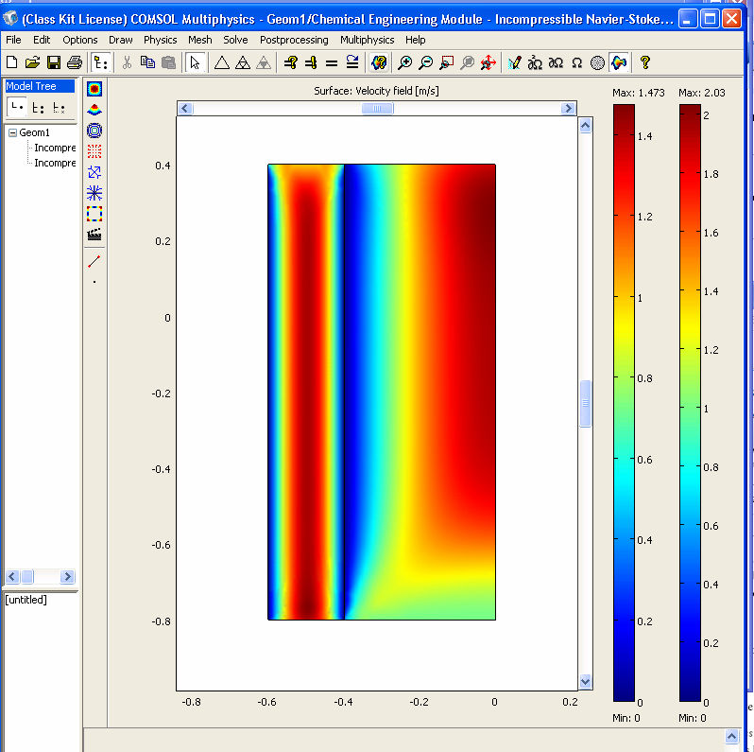Toggle Postprocessing mode colorful surface icon

tap(619, 62)
